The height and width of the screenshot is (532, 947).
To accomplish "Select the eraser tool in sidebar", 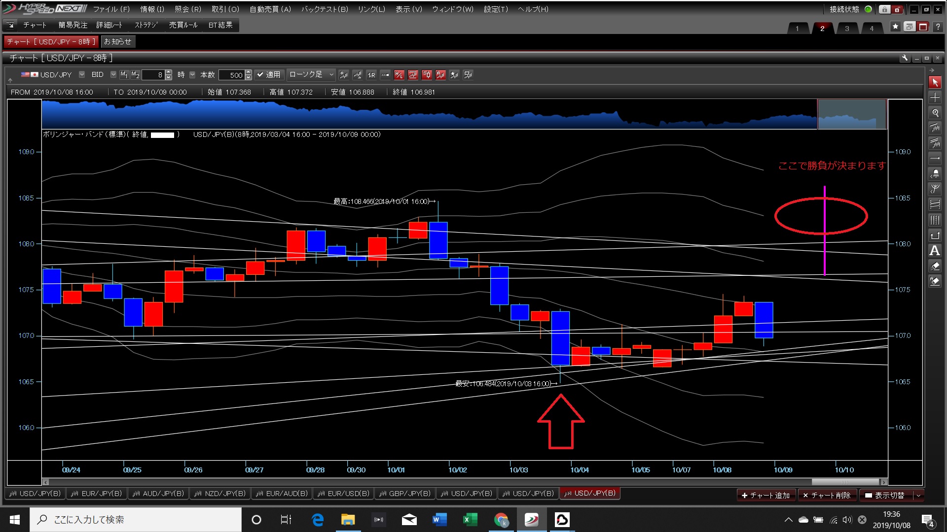I will (x=935, y=266).
